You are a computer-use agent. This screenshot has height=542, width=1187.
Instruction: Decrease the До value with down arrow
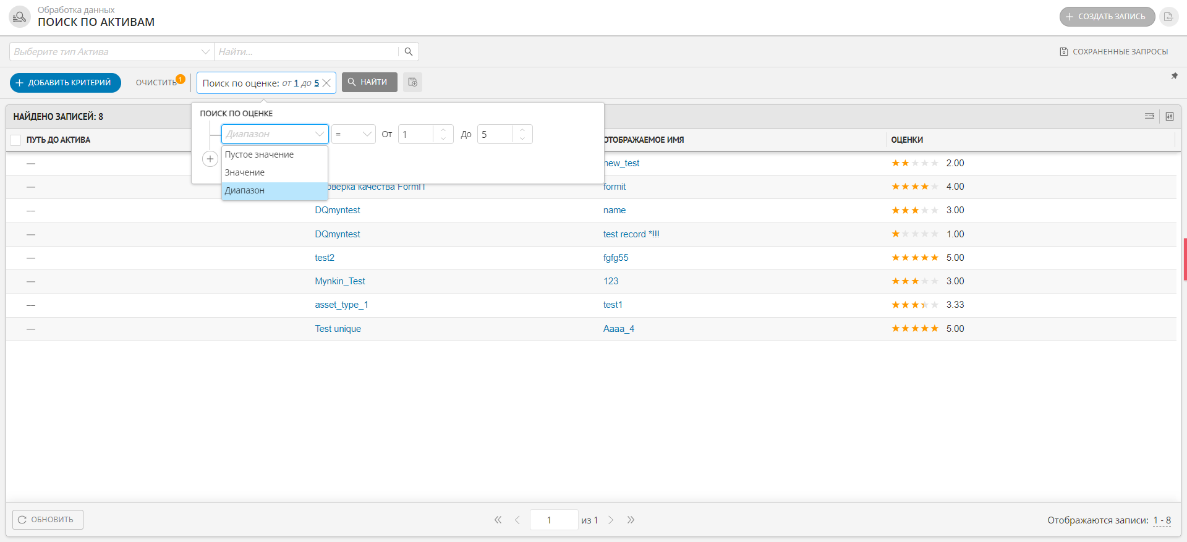(x=522, y=138)
